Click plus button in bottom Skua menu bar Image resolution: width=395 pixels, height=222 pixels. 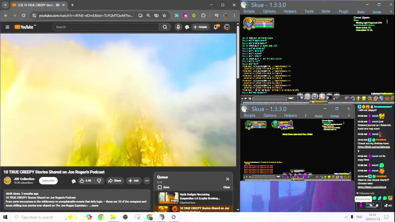point(349,116)
